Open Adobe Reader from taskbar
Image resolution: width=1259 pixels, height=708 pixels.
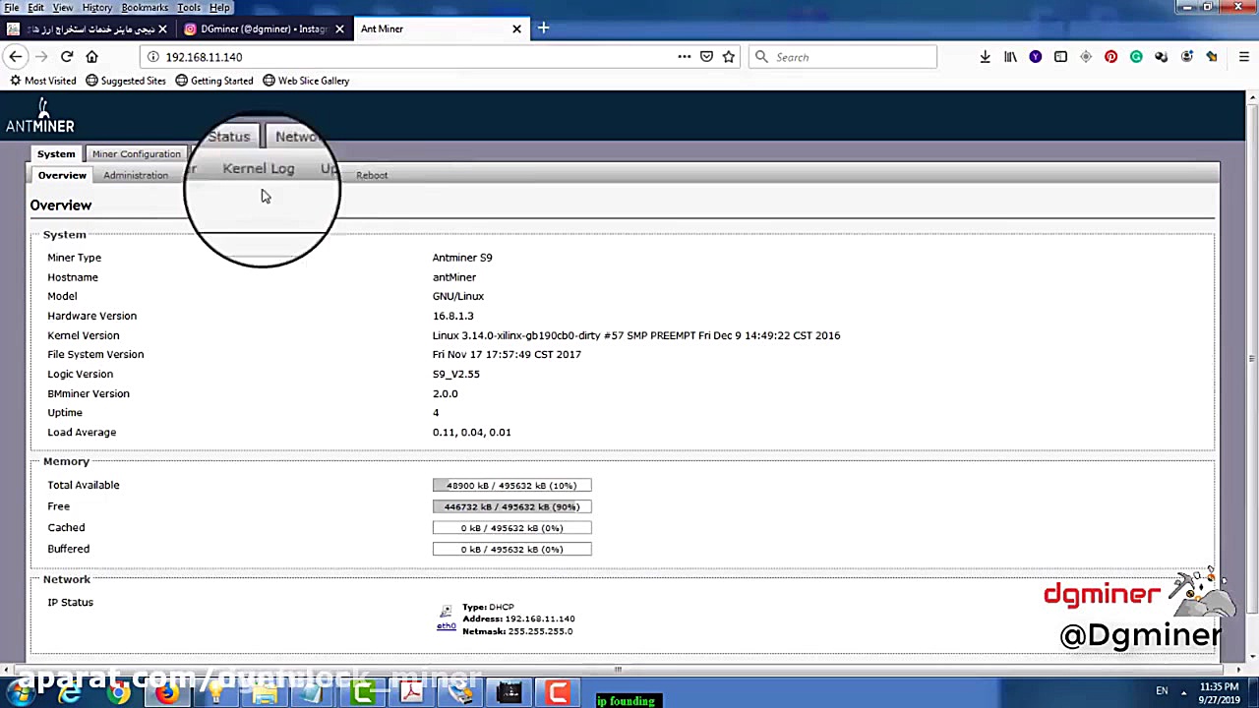(411, 693)
